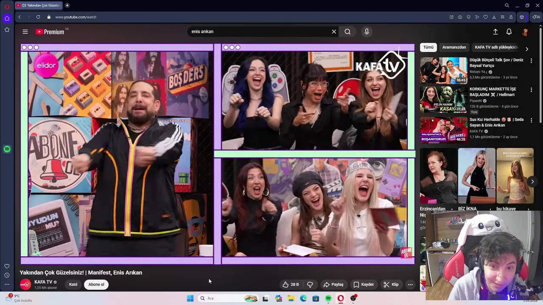Create clip with Klip button
The width and height of the screenshot is (543, 305).
[391, 284]
